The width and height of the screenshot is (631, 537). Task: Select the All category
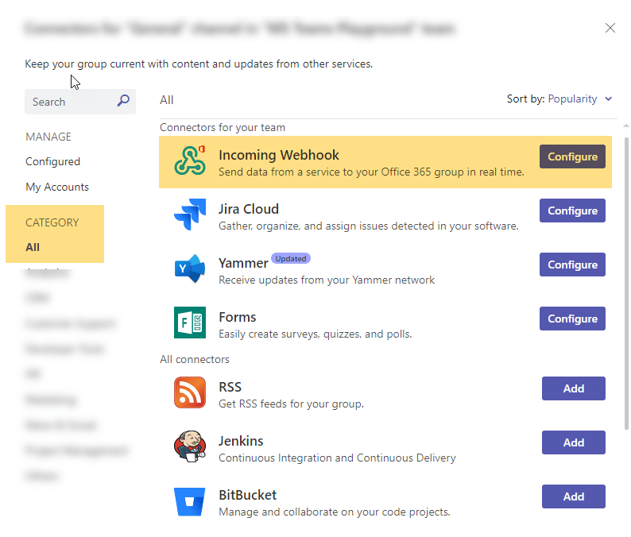33,247
